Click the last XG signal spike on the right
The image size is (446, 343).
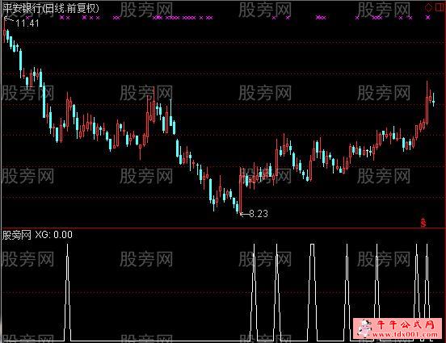[x=427, y=292]
